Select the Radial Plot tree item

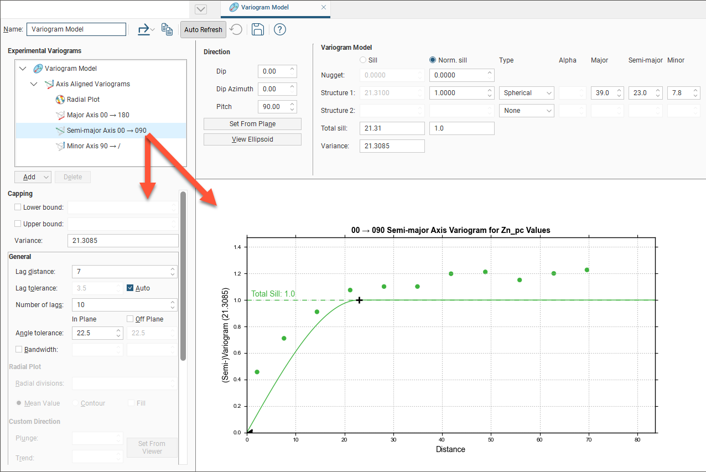(x=83, y=100)
